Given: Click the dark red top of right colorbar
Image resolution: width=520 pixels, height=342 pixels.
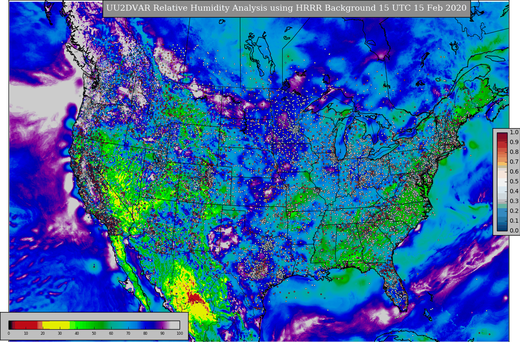Looking at the screenshot, I should (502, 137).
